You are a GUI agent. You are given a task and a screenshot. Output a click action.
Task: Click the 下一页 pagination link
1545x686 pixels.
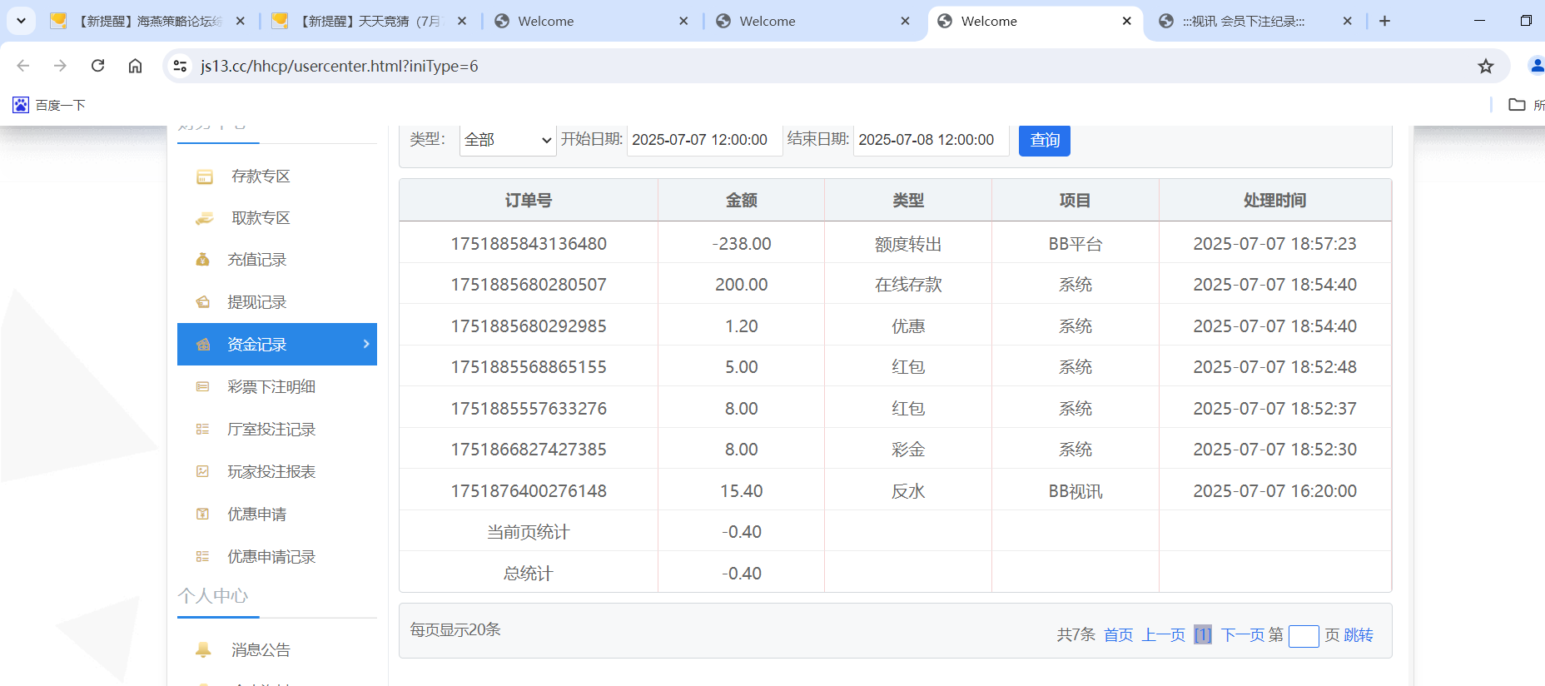[x=1243, y=635]
